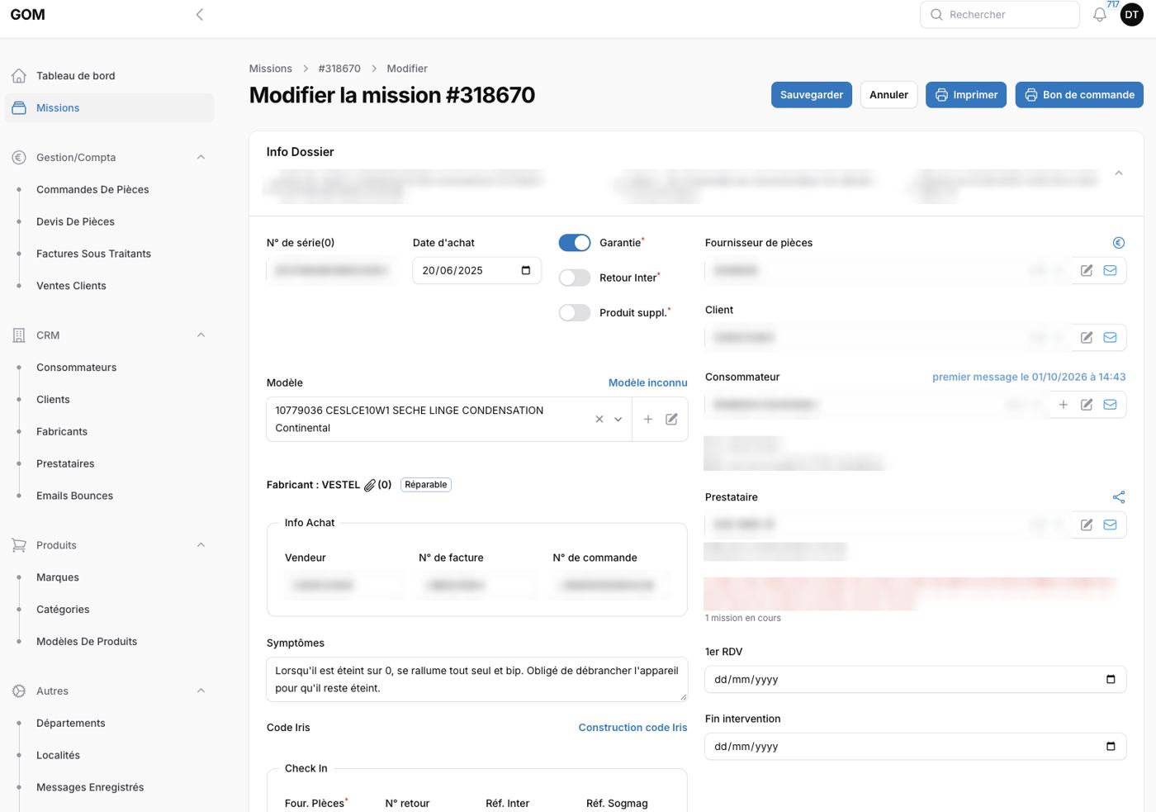Viewport: 1156px width, 812px height.
Task: Enable the Retour Inter switch
Action: [575, 278]
